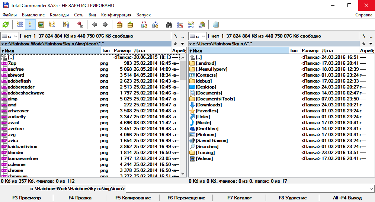Click the Saved Games folder icon

192,141
